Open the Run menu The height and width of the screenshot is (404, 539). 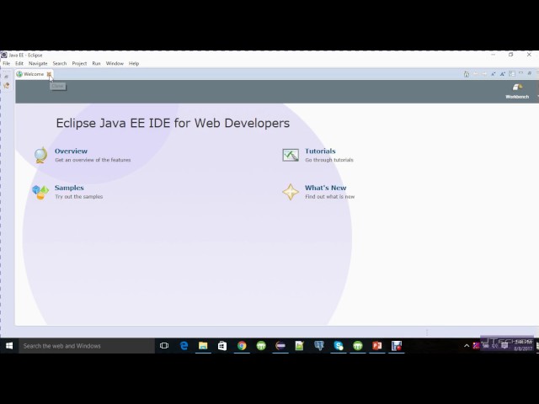[96, 64]
